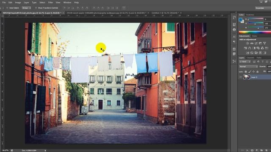Open the Character panel icon in dock

point(234,37)
